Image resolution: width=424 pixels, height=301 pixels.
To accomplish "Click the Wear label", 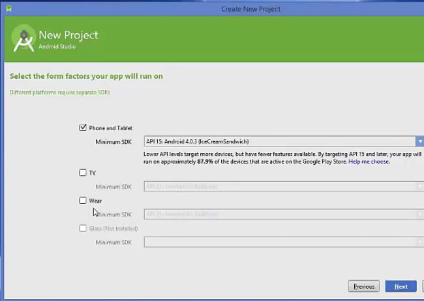I will [95, 201].
